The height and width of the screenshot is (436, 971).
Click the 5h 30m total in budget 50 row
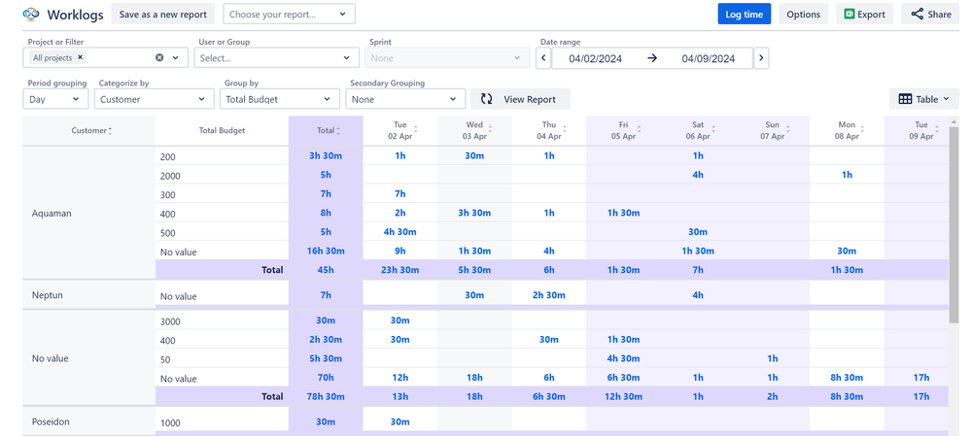(326, 358)
